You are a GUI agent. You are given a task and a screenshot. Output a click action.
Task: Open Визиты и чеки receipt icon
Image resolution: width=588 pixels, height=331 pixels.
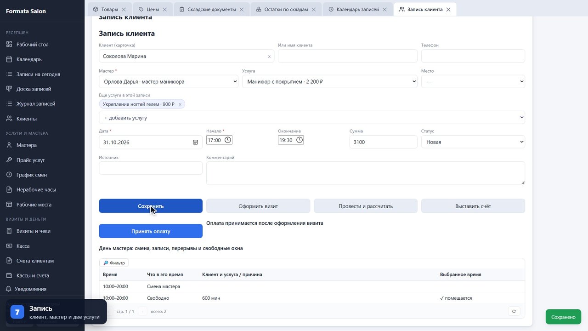(9, 231)
